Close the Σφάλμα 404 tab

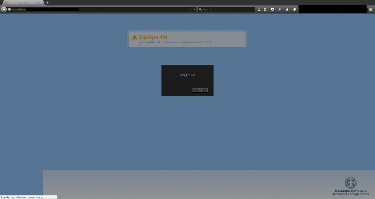point(41,3)
